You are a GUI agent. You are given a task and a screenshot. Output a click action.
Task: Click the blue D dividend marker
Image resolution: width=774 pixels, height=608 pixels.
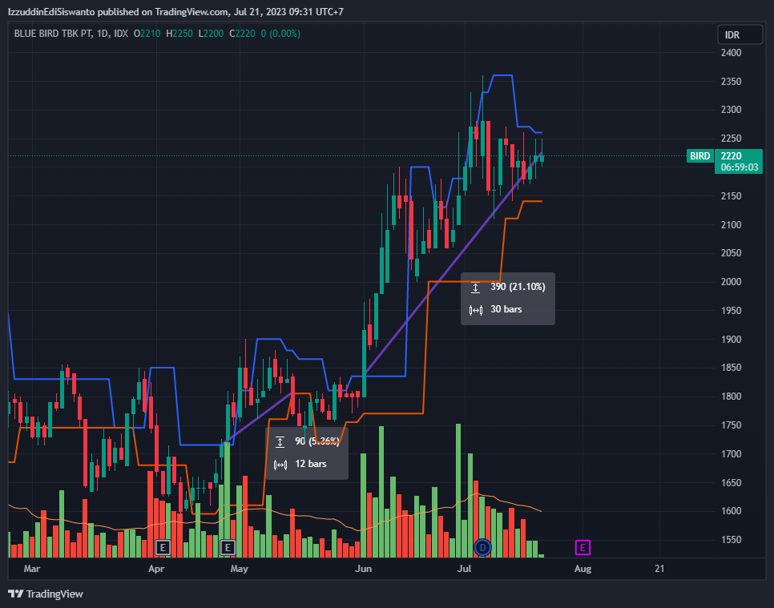[483, 547]
